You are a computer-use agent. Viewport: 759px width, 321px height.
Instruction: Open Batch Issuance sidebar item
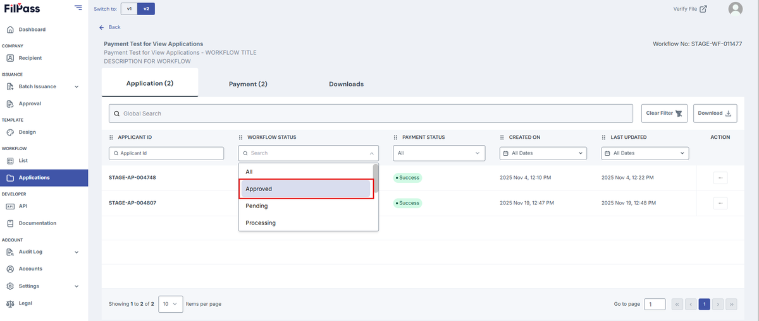point(37,86)
